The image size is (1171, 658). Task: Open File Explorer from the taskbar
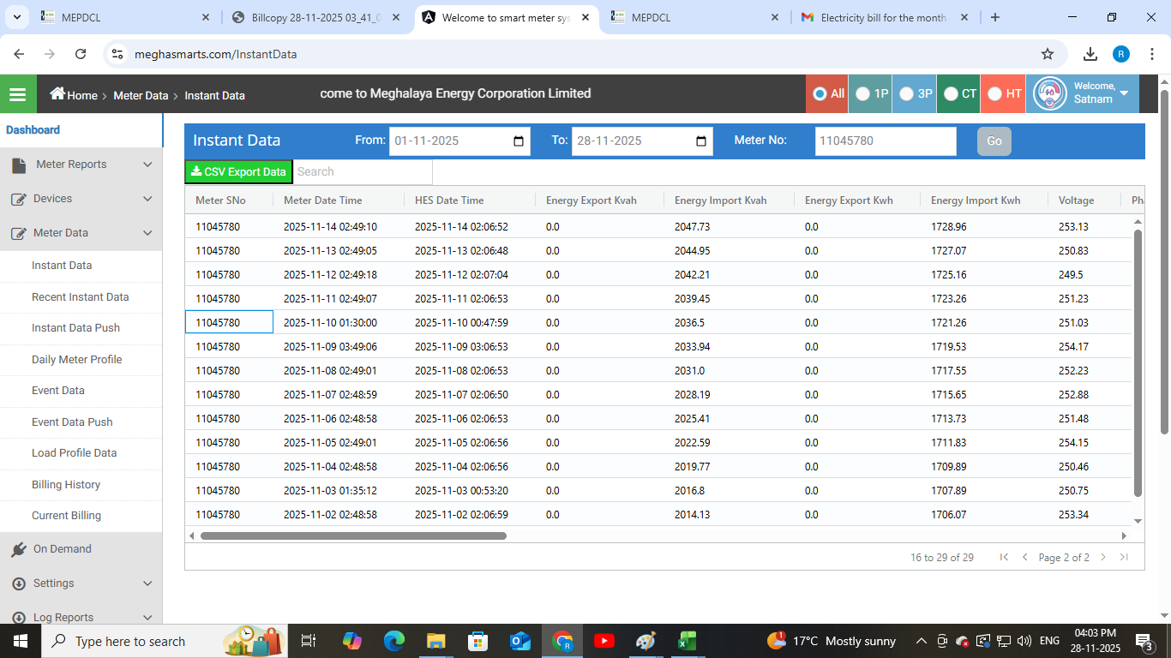pos(435,641)
